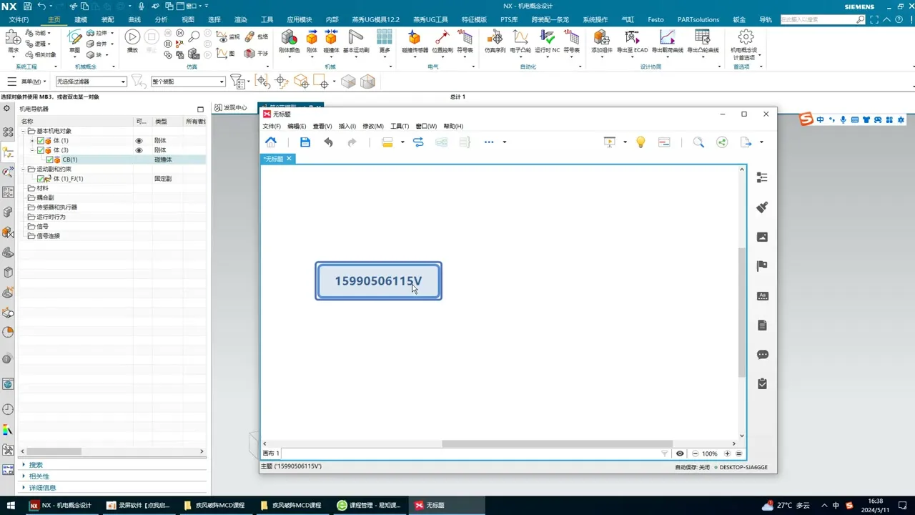The width and height of the screenshot is (915, 515).
Task: Collapse the 基本机电对象 tree folder
Action: 24,132
